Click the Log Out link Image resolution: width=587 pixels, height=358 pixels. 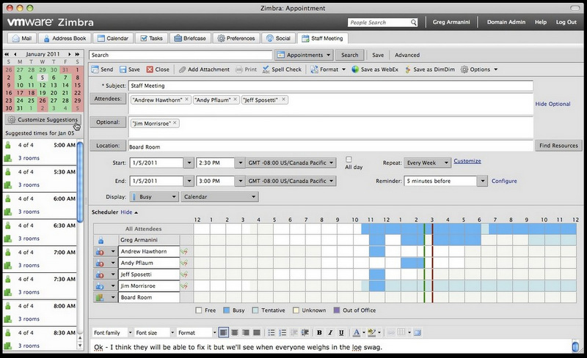pyautogui.click(x=566, y=22)
